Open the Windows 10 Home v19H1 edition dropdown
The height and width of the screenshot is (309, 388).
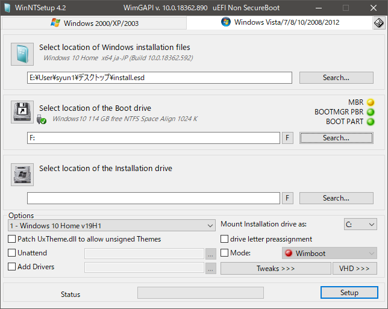click(x=111, y=226)
